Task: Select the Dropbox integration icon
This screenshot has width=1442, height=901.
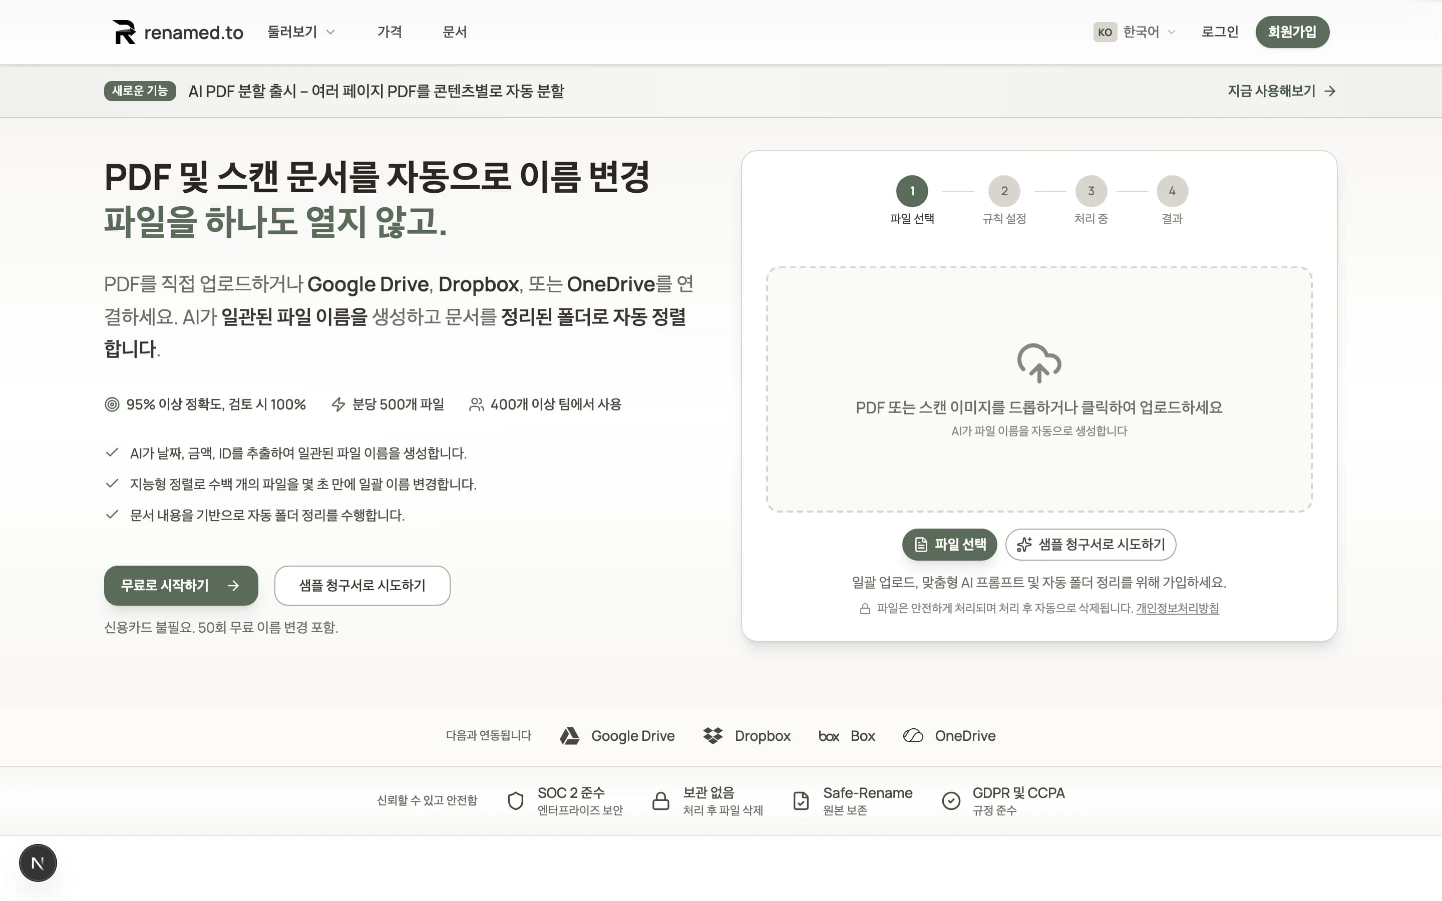Action: (x=712, y=735)
